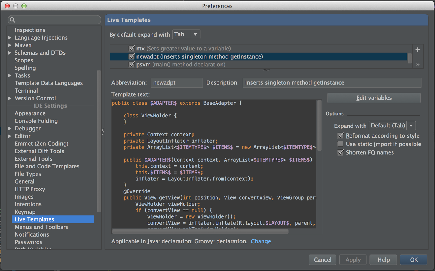The image size is (435, 271).
Task: Expand the Editor settings section
Action: [10, 136]
